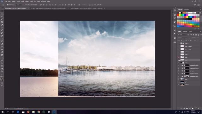Open the History panel icon in the side dock
This screenshot has width=202, height=114.
(x=175, y=10)
